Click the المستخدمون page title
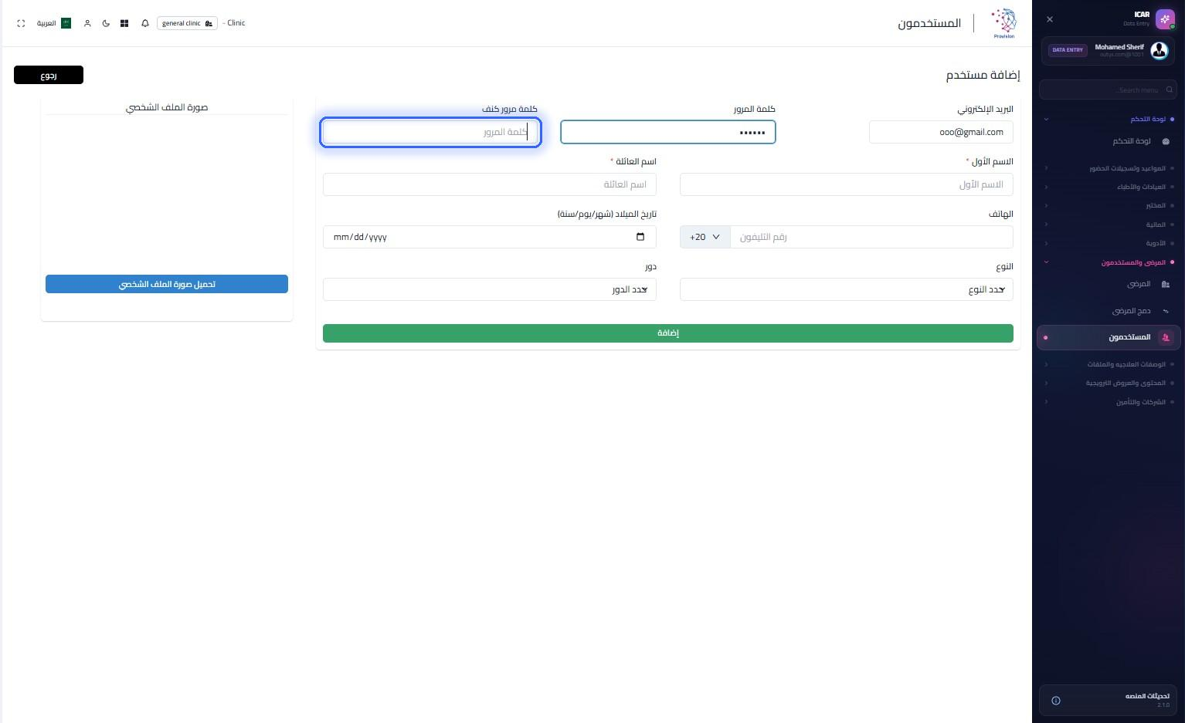Viewport: 1185px width, 723px height. [x=929, y=23]
